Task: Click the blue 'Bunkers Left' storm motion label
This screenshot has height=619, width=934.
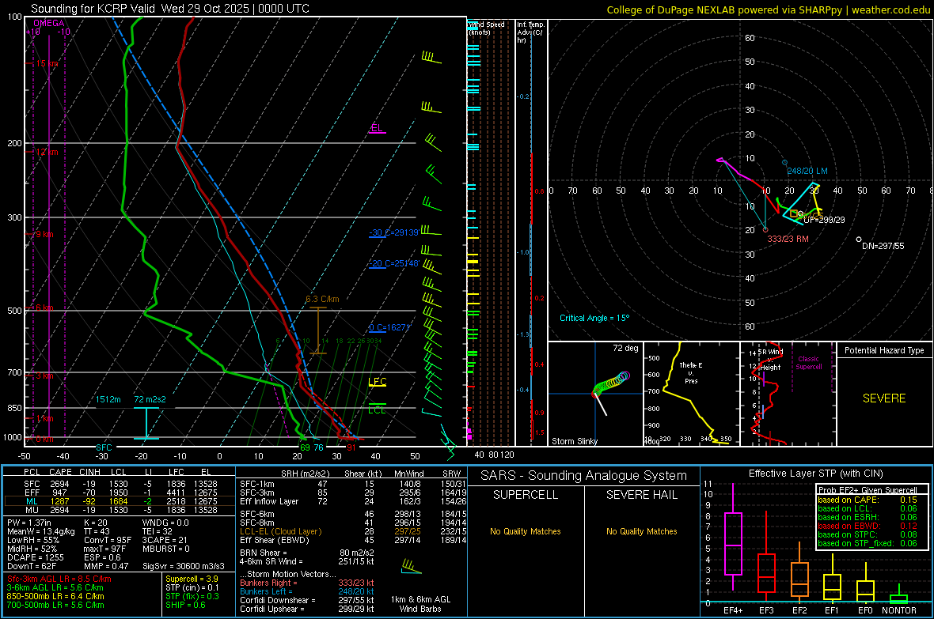Action: (x=266, y=591)
